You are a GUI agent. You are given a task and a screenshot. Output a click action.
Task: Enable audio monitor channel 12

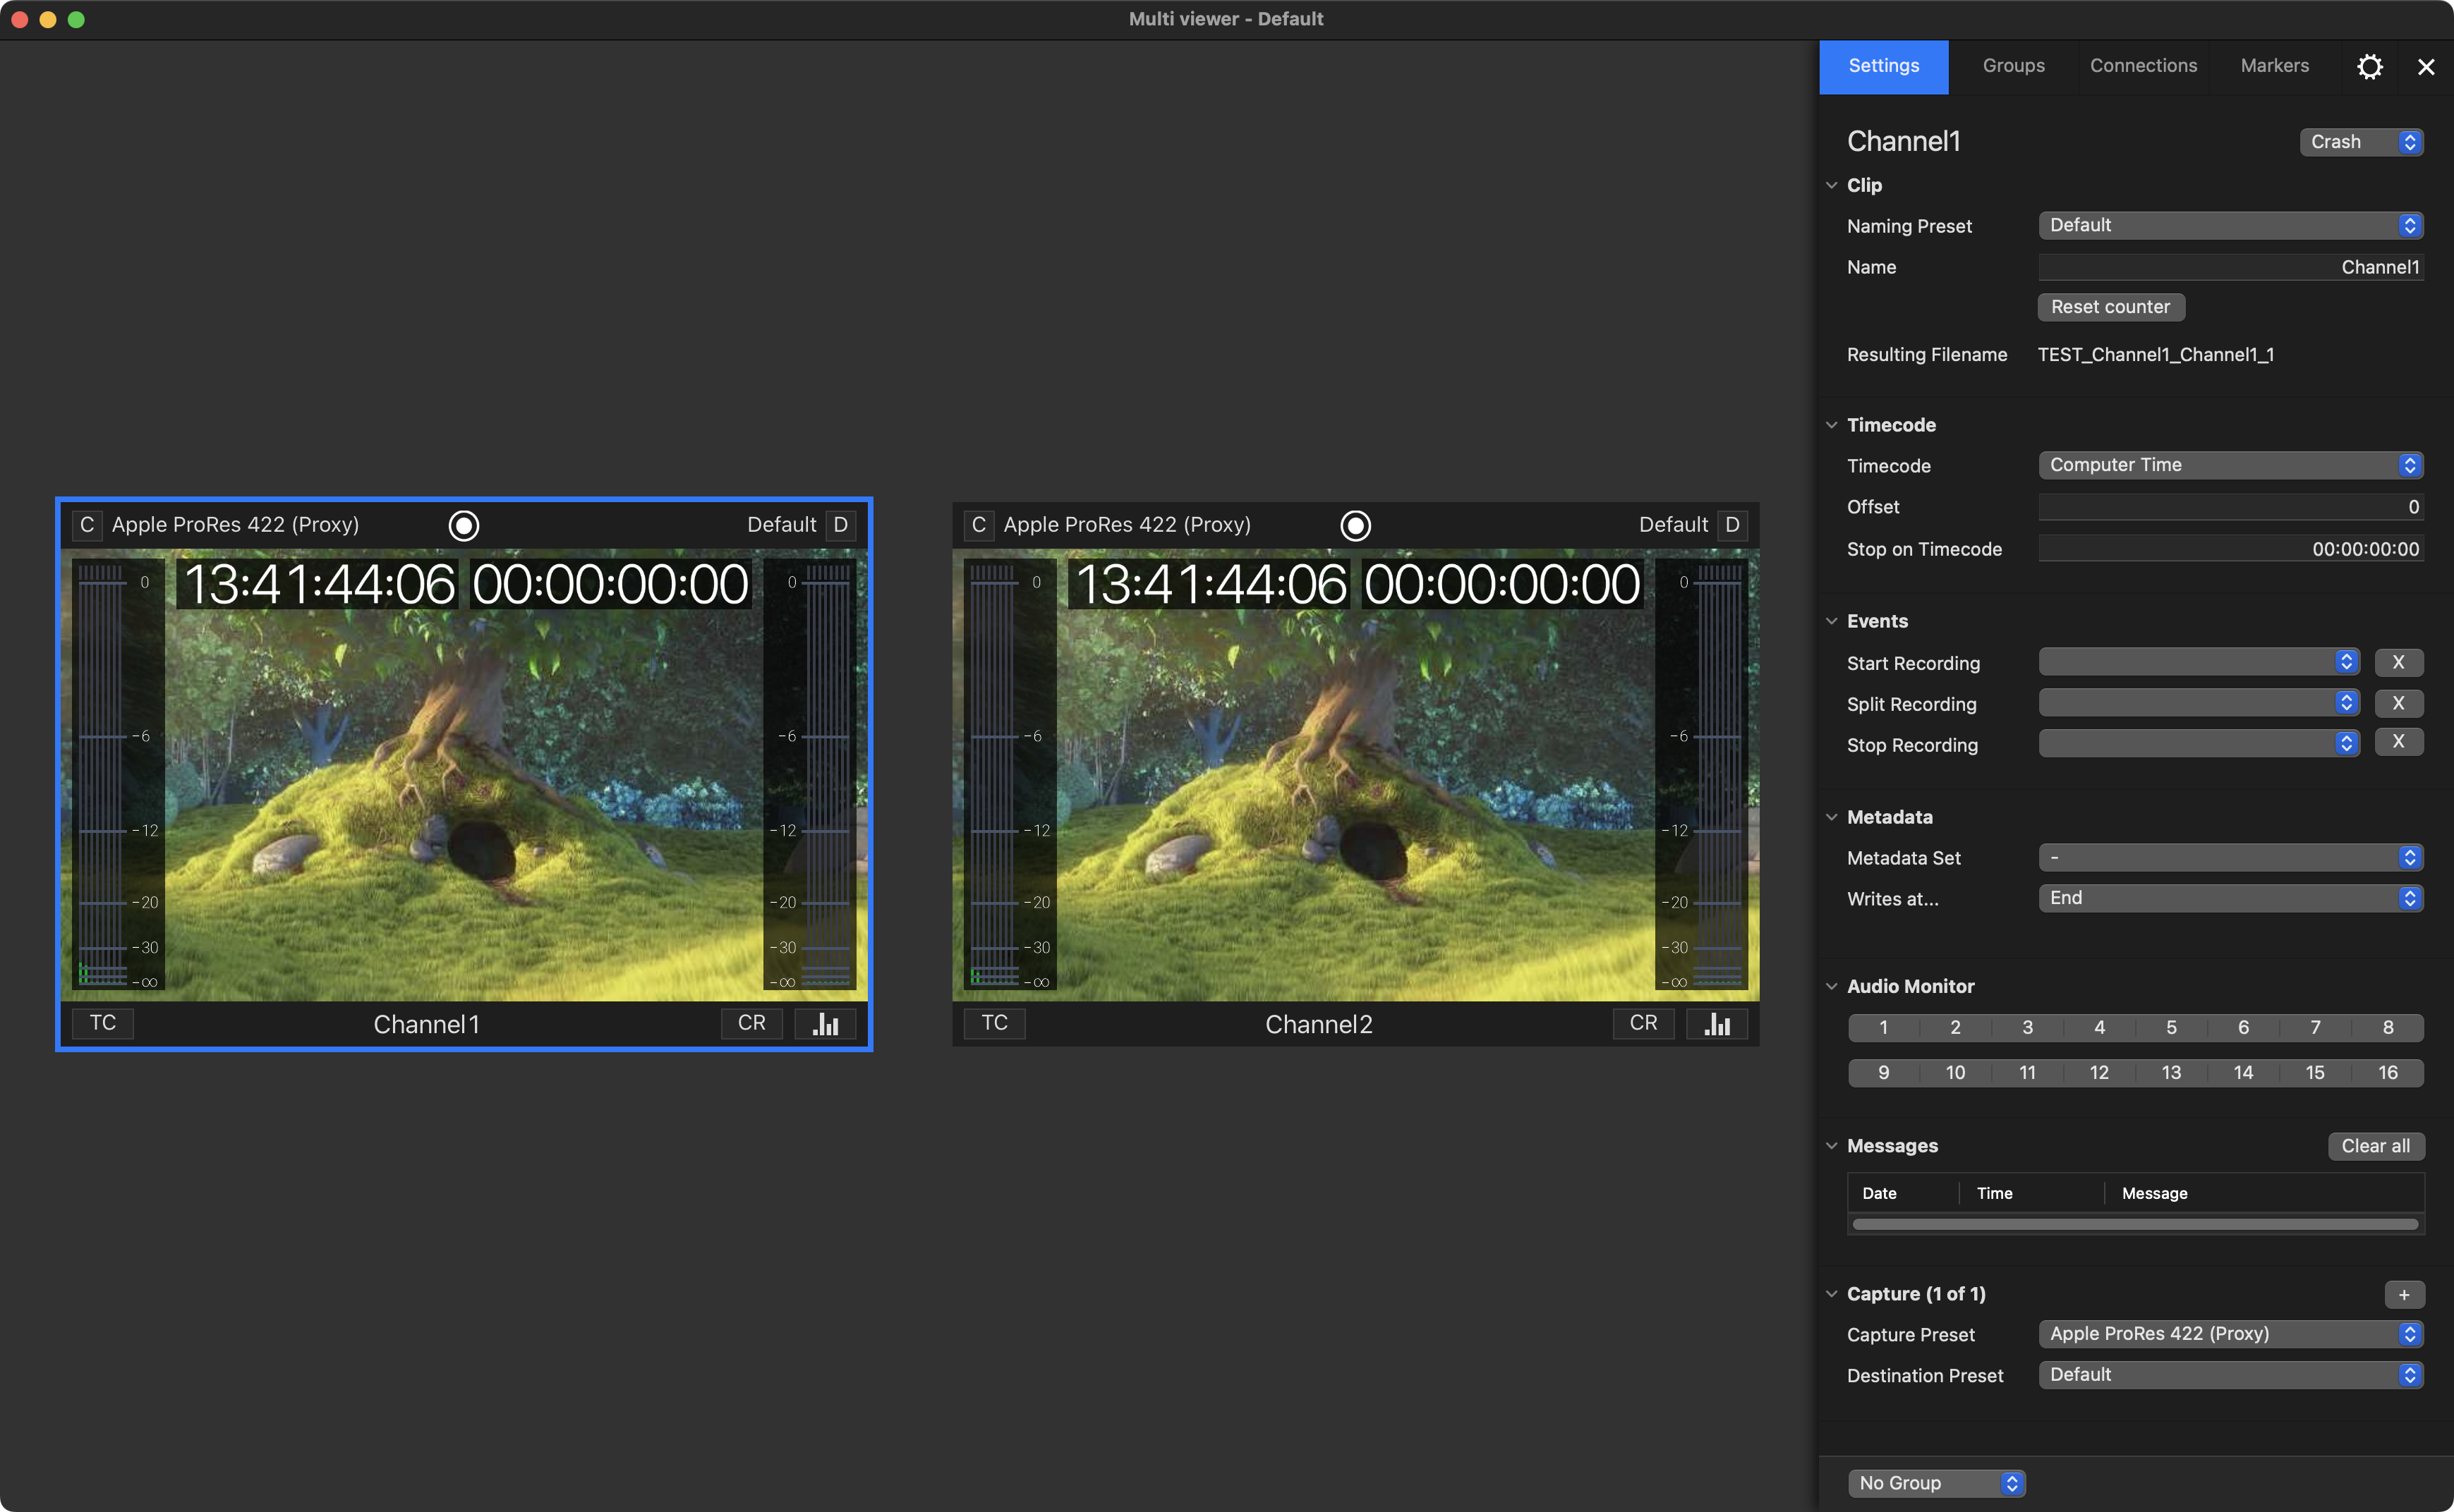[x=2100, y=1072]
